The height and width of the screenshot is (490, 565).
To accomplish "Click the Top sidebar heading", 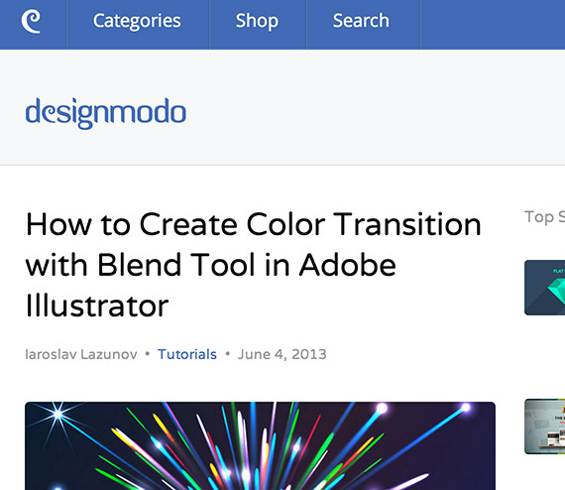I will click(x=545, y=217).
